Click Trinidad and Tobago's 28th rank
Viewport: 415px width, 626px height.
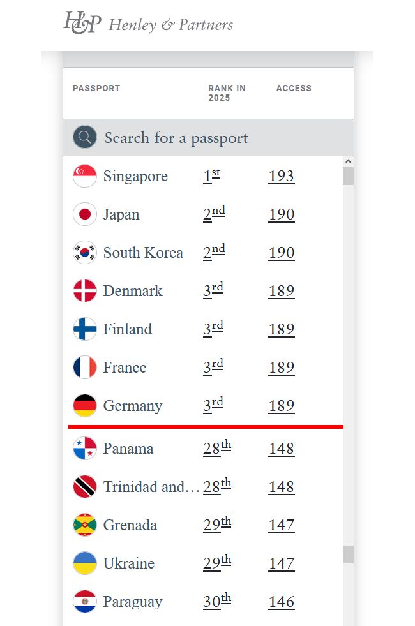click(216, 486)
